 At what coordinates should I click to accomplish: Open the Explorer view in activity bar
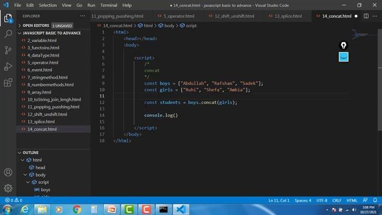(8, 18)
